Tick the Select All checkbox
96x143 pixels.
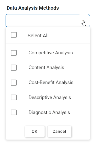pyautogui.click(x=14, y=35)
